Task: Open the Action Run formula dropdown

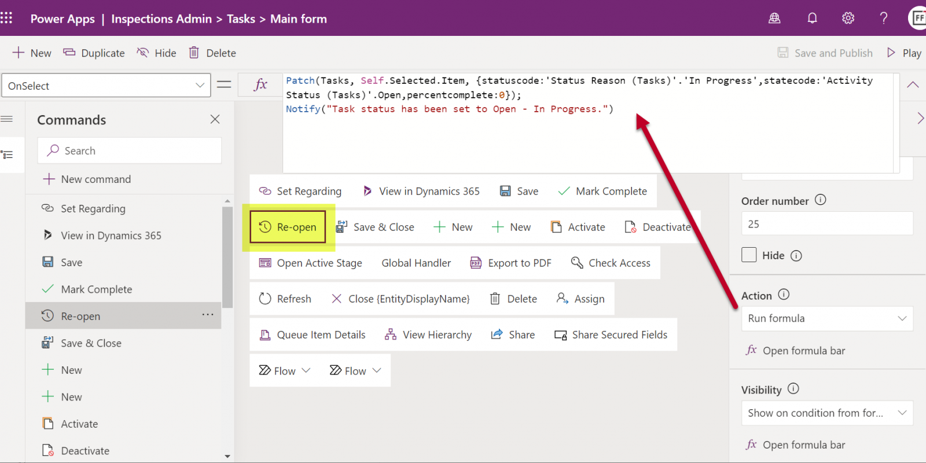Action: [827, 318]
